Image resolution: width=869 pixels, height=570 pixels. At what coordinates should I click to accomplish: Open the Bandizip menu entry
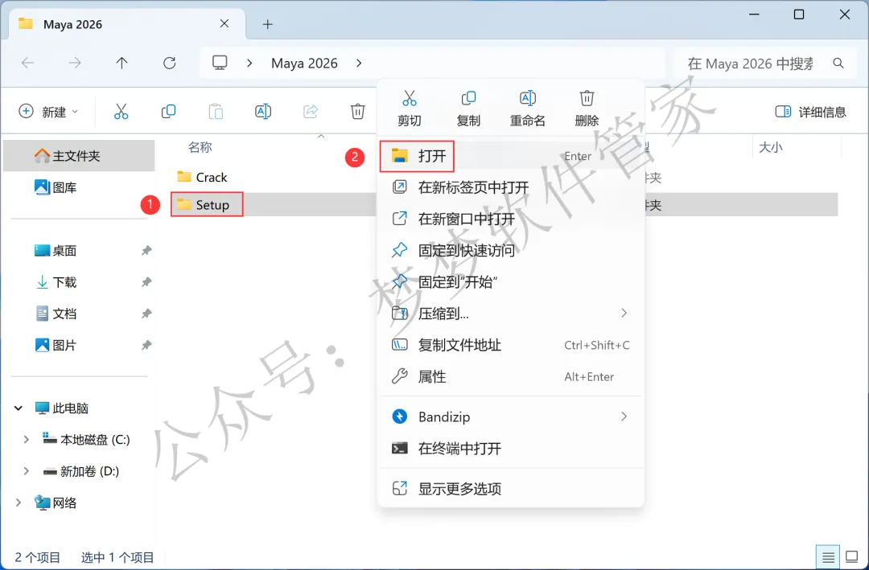(x=510, y=416)
